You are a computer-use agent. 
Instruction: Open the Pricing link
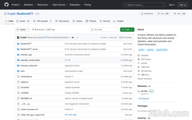coord(88,5)
